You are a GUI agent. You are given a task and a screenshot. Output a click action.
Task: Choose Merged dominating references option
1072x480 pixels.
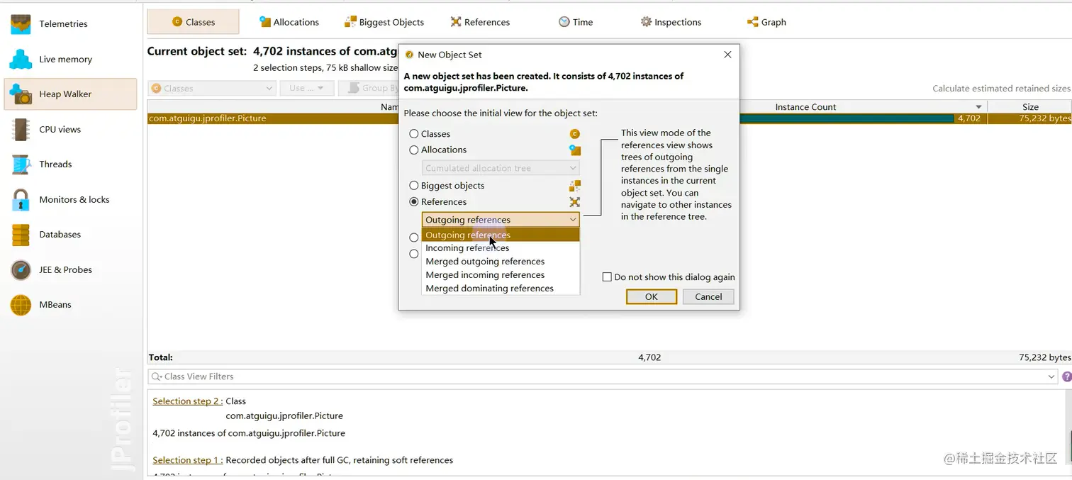[x=501, y=289]
